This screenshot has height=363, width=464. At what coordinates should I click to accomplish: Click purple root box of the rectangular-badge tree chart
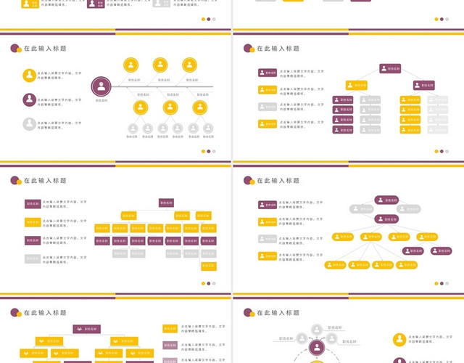(390, 68)
